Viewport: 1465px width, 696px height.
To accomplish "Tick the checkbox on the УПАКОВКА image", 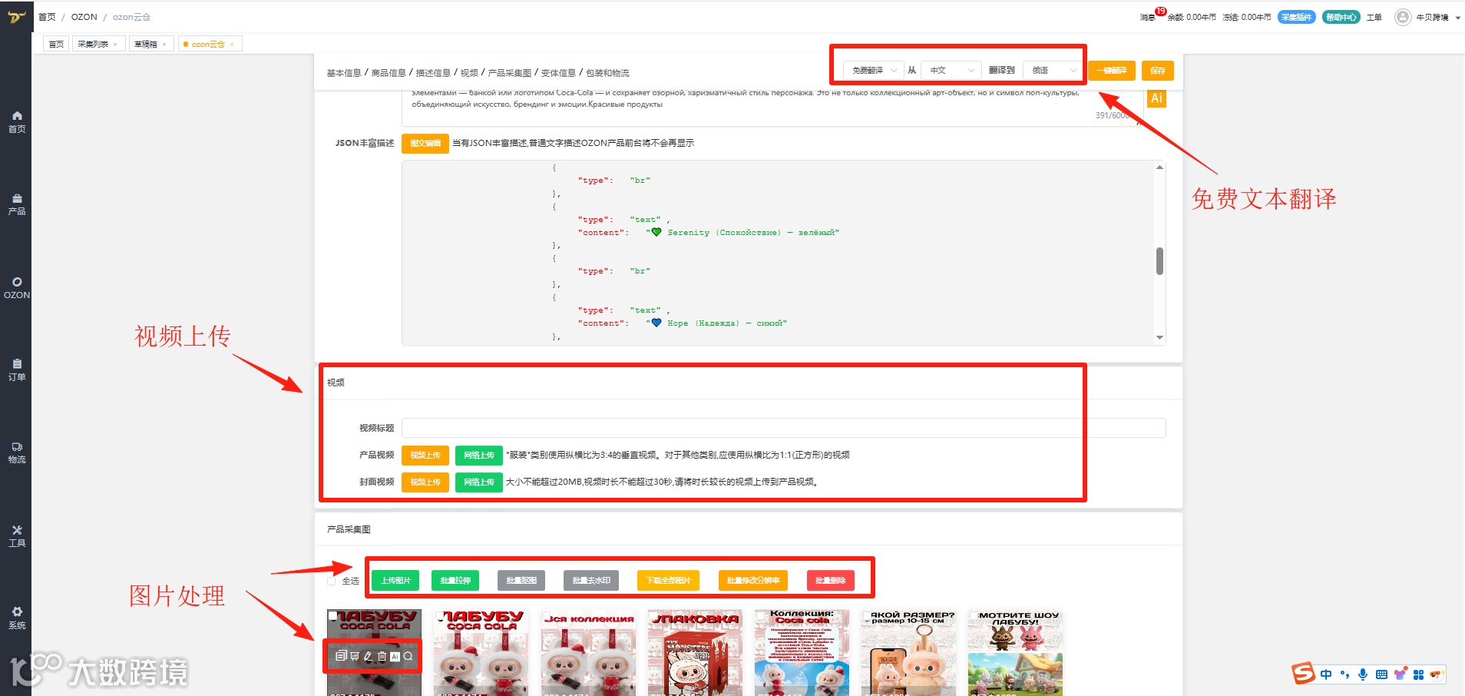I will (653, 615).
